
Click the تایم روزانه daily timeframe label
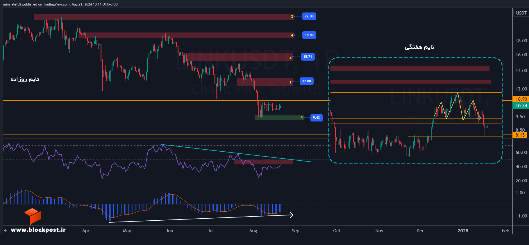tap(25, 79)
